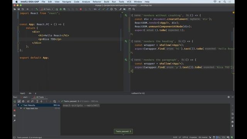Click Synchronize refresh icon in toolbar

pos(23,9)
